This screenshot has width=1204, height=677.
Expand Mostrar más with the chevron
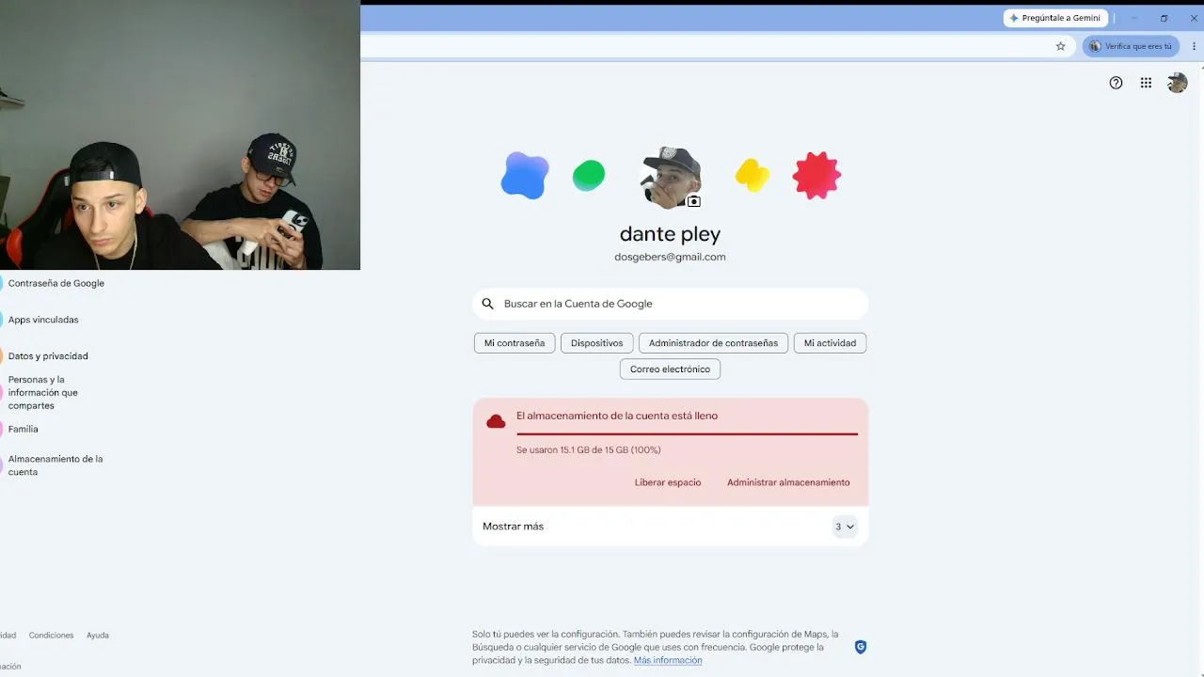(845, 527)
